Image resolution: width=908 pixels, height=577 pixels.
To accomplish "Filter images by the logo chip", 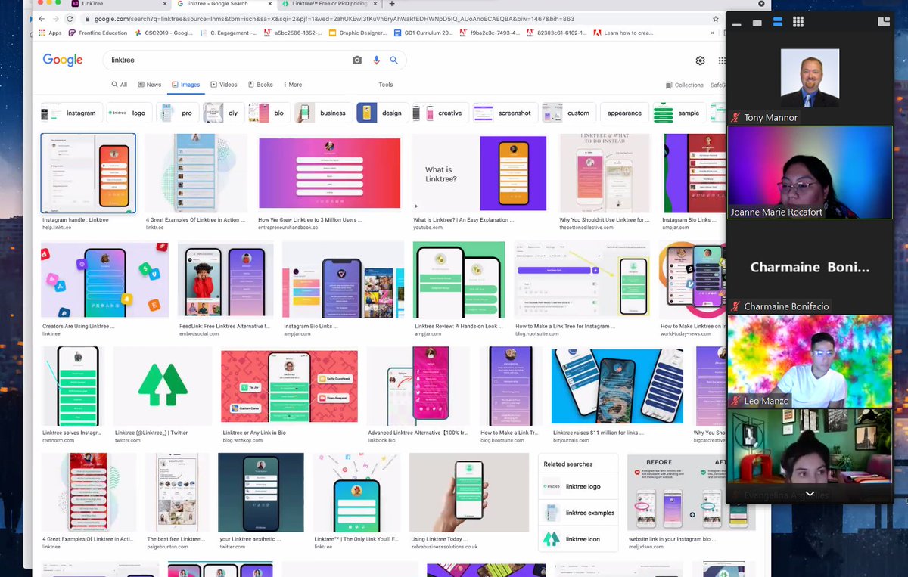I will tap(128, 113).
